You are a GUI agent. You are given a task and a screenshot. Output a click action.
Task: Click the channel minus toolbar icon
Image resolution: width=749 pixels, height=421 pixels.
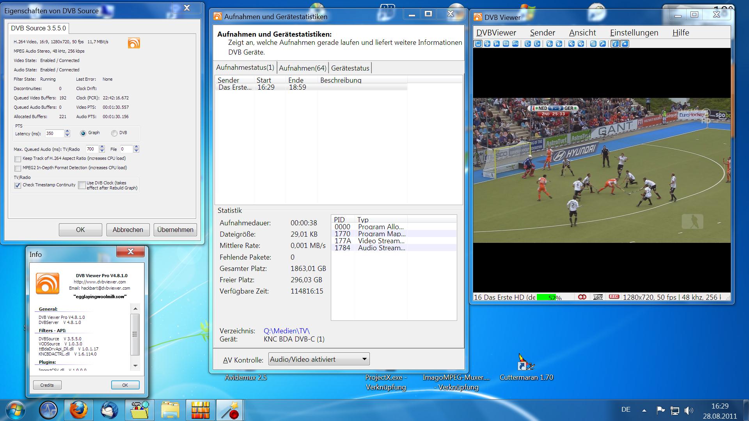[x=528, y=44]
